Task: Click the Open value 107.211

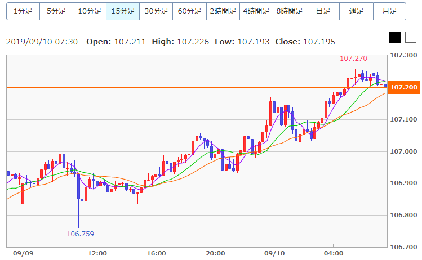Action: [130, 42]
